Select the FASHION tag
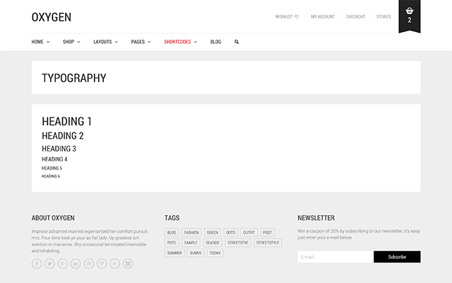Viewport: 452px width, 283px height. [191, 233]
